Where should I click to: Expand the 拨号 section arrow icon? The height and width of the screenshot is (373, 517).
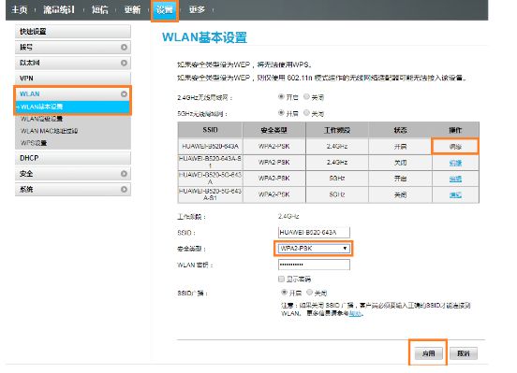pyautogui.click(x=124, y=47)
